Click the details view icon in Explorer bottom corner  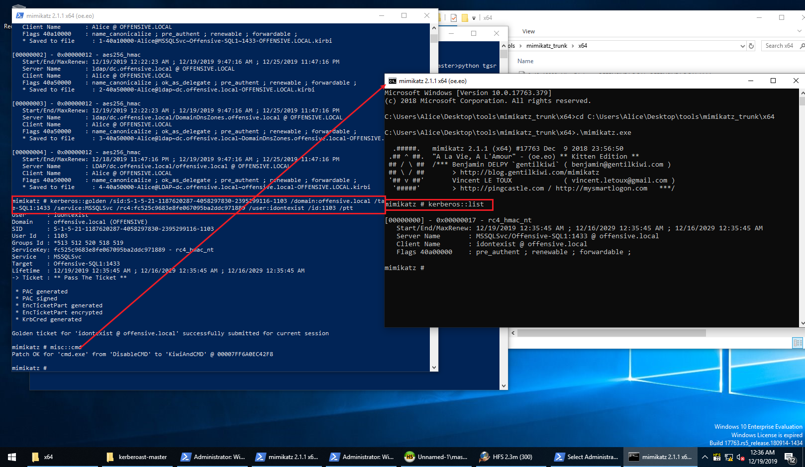click(x=798, y=343)
